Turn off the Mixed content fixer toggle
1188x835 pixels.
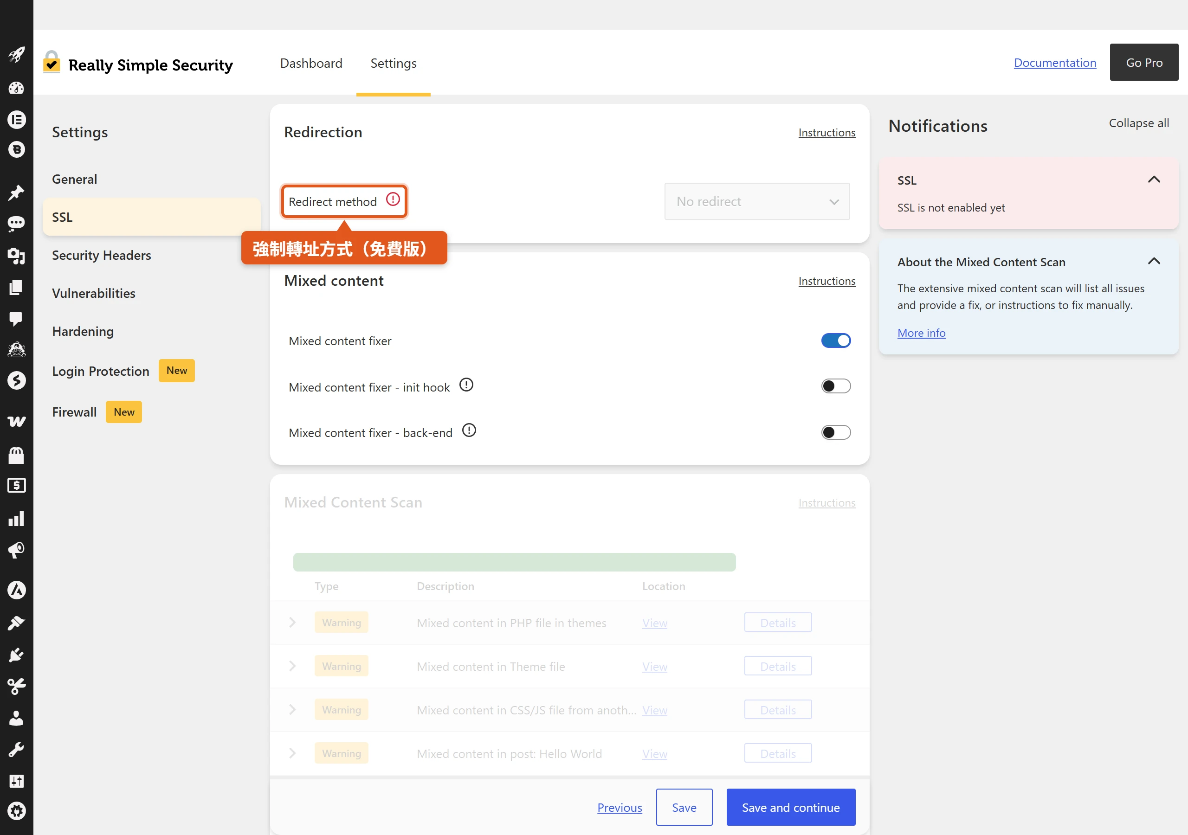tap(836, 340)
